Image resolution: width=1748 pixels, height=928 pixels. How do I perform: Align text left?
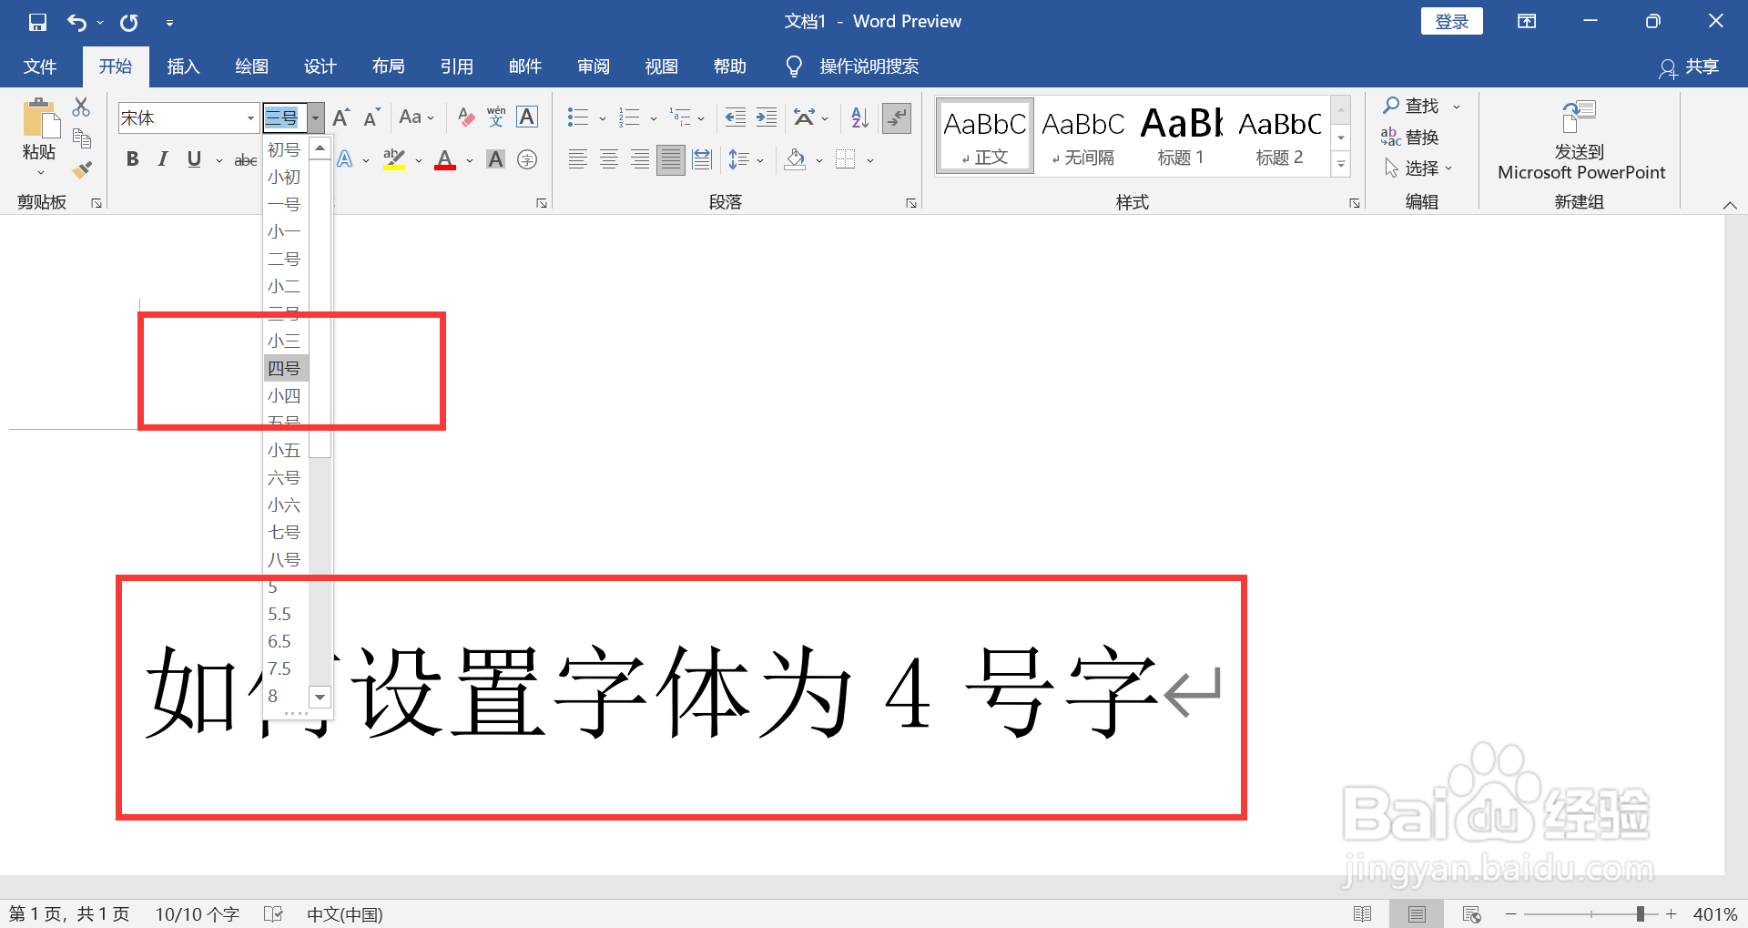click(578, 160)
